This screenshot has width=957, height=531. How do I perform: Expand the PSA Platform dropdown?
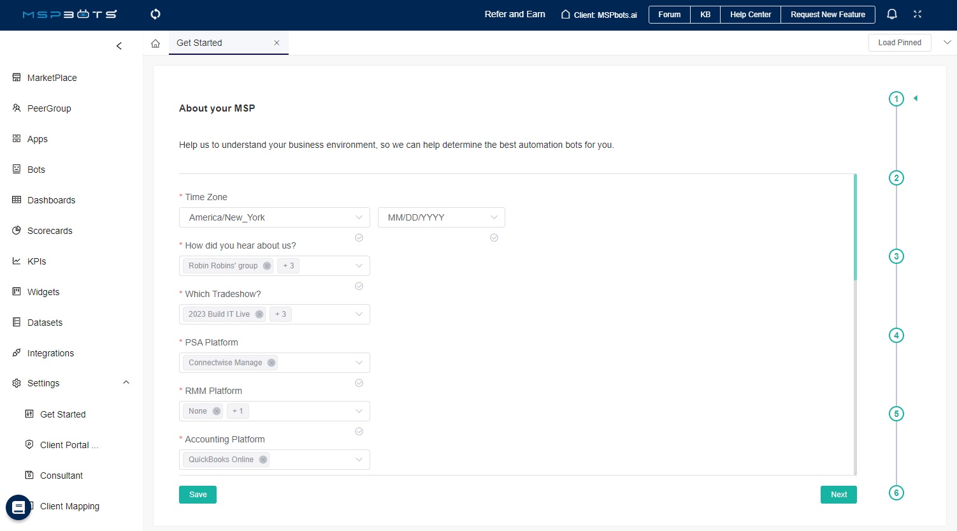[x=359, y=363]
